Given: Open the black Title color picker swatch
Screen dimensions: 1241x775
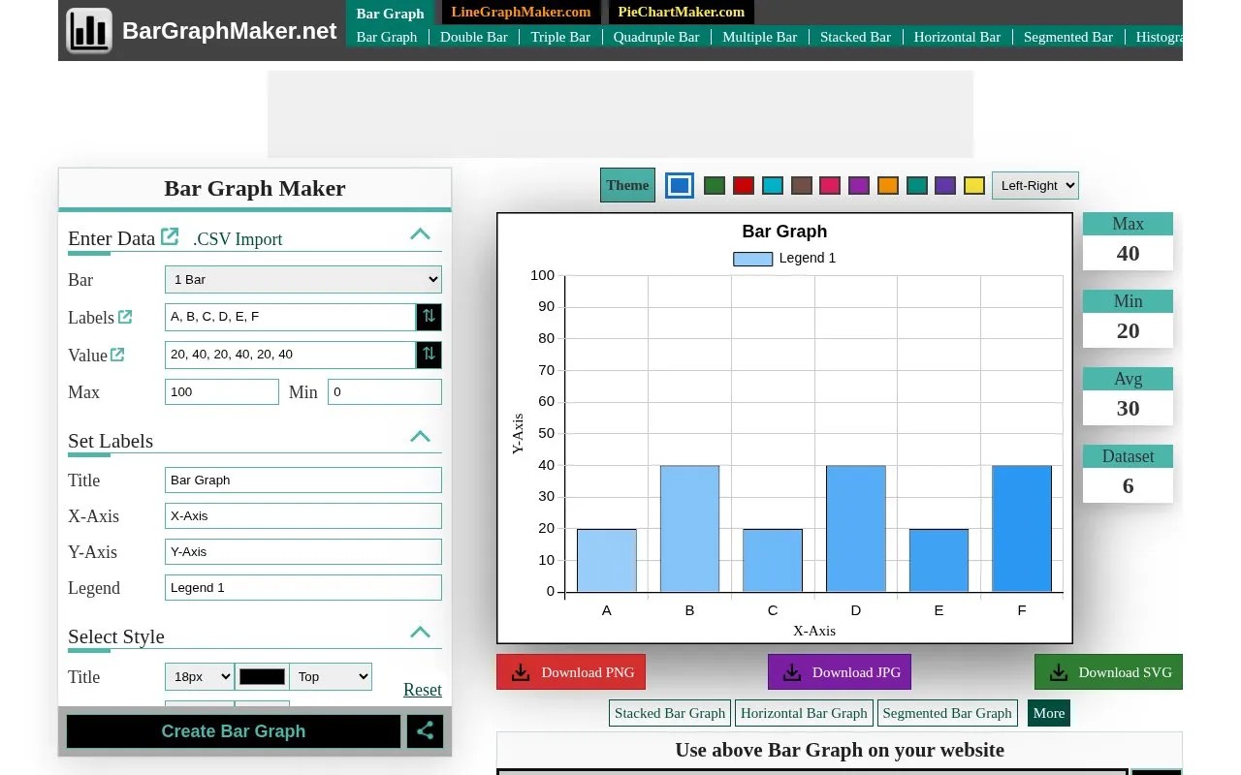Looking at the screenshot, I should click(x=262, y=676).
